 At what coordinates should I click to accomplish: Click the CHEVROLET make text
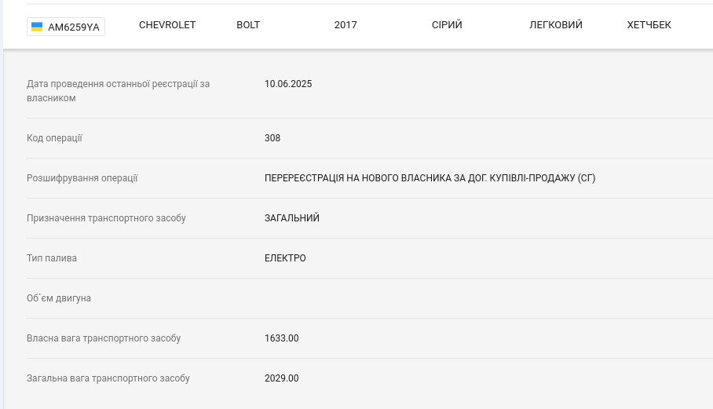pyautogui.click(x=167, y=25)
